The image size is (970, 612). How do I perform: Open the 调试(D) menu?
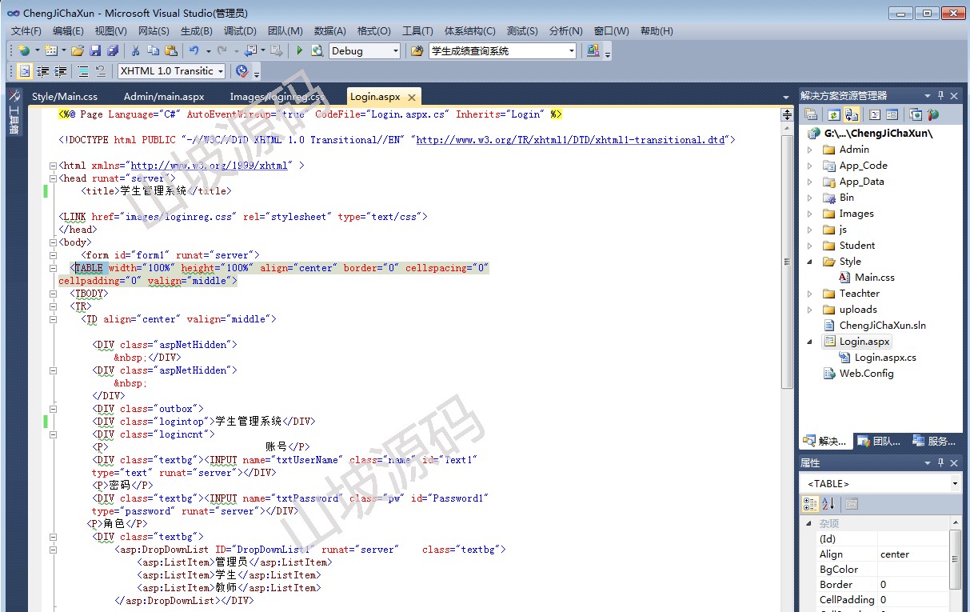tap(240, 30)
